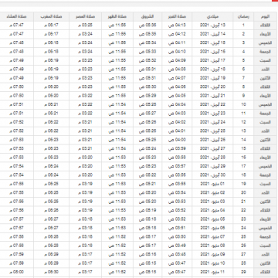Select the رمضان day-number column header

pos(243,17)
